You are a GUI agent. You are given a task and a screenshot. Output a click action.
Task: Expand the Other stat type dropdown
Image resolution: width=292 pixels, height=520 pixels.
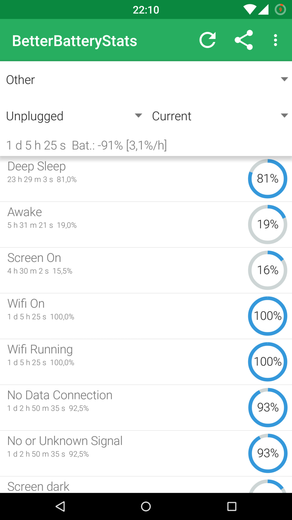coord(146,80)
